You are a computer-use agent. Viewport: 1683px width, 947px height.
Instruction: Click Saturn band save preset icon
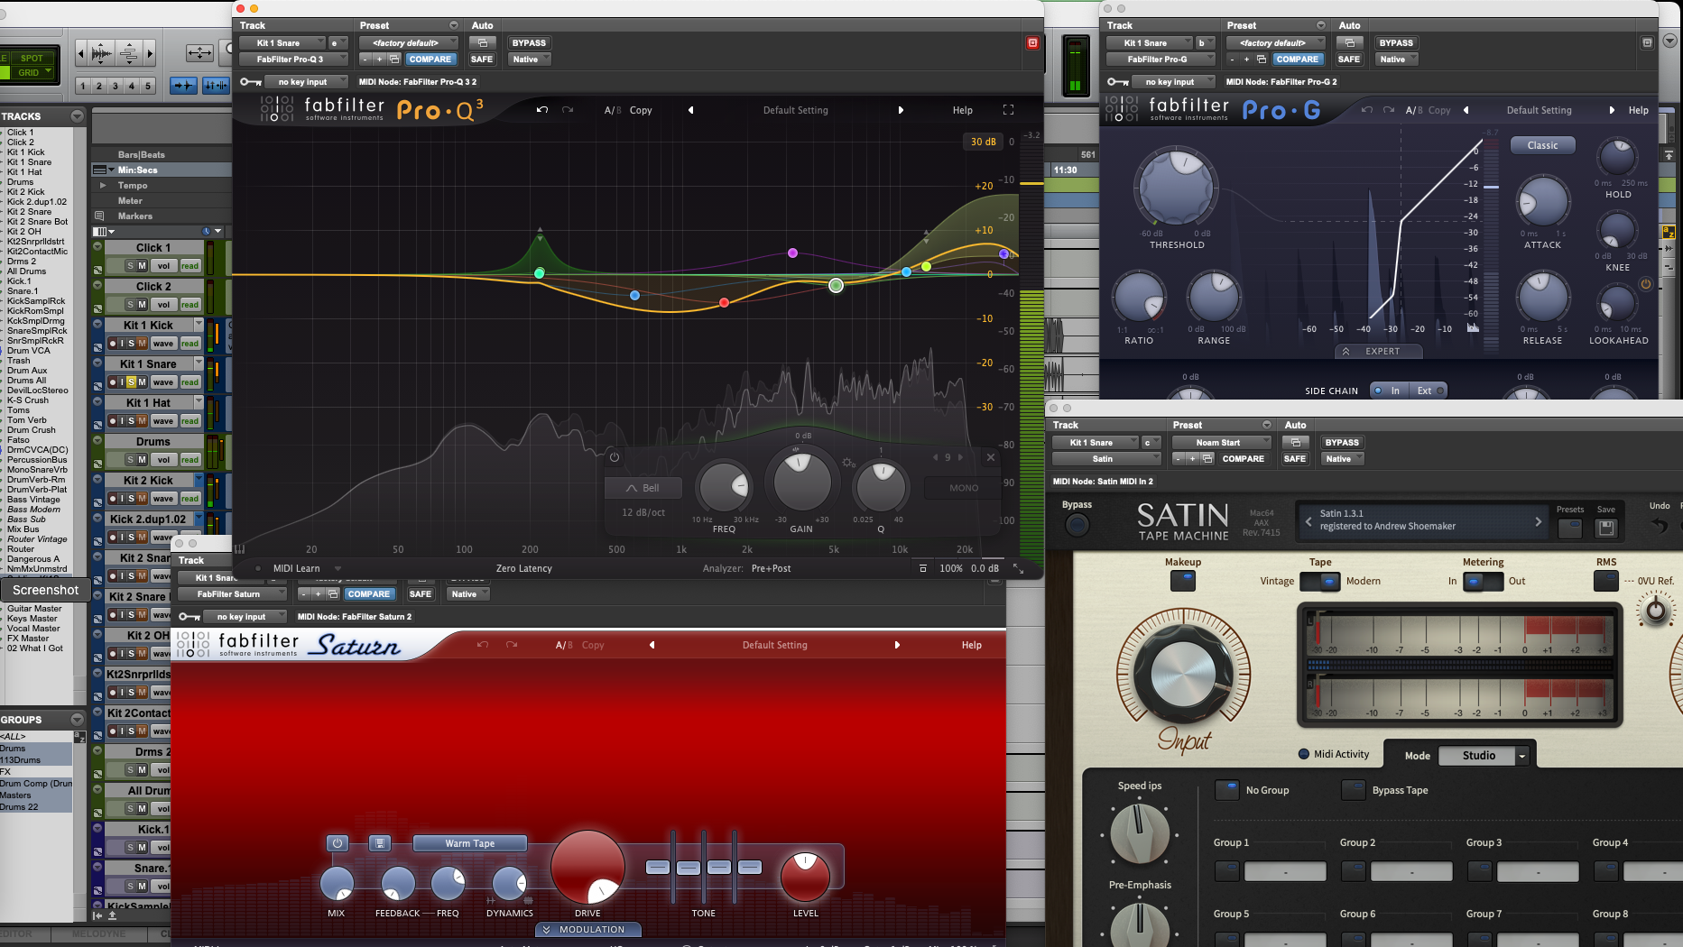[380, 843]
